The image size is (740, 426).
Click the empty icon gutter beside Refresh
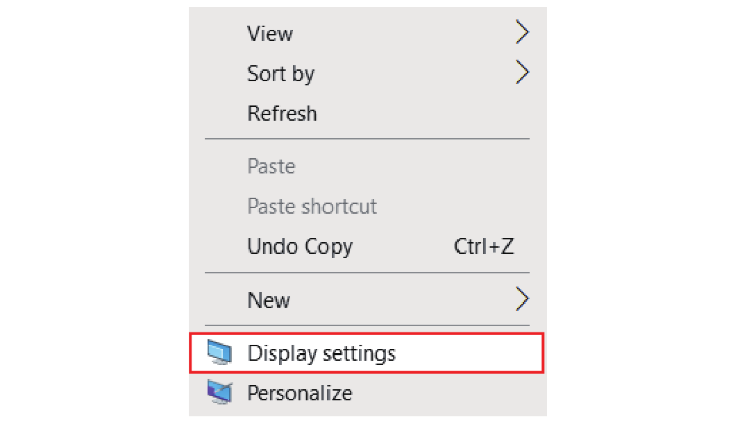219,113
